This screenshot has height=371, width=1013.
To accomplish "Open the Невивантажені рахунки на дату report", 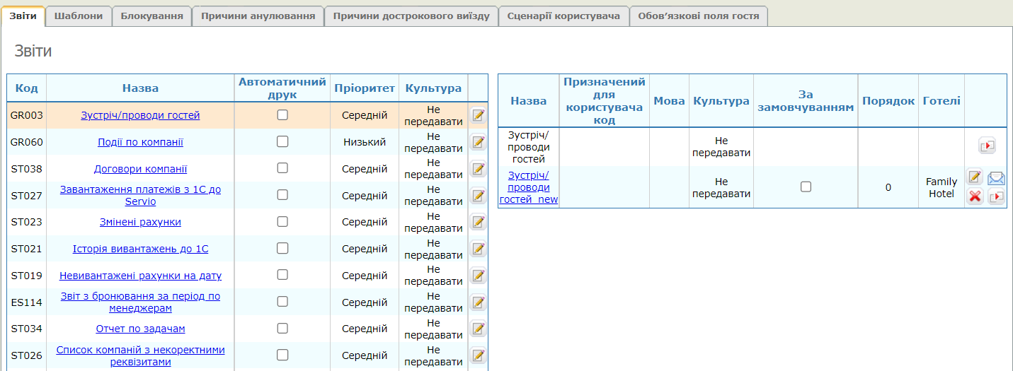I will [x=140, y=276].
